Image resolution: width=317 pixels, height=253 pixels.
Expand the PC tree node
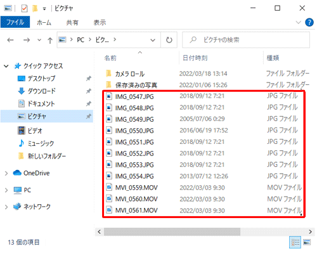coord(6,190)
